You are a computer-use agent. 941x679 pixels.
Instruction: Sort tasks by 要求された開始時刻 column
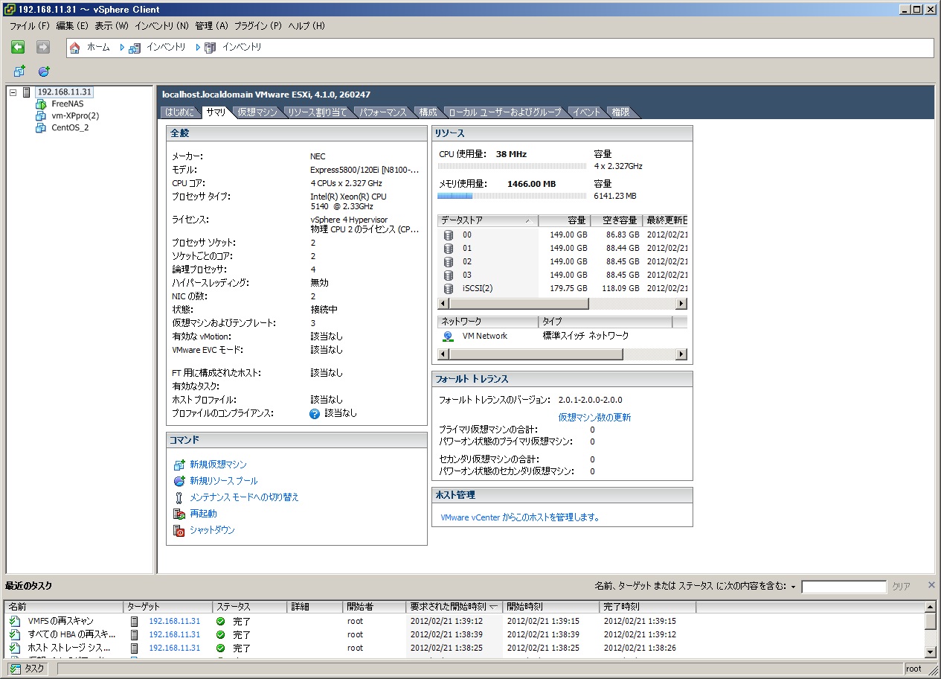tap(455, 607)
